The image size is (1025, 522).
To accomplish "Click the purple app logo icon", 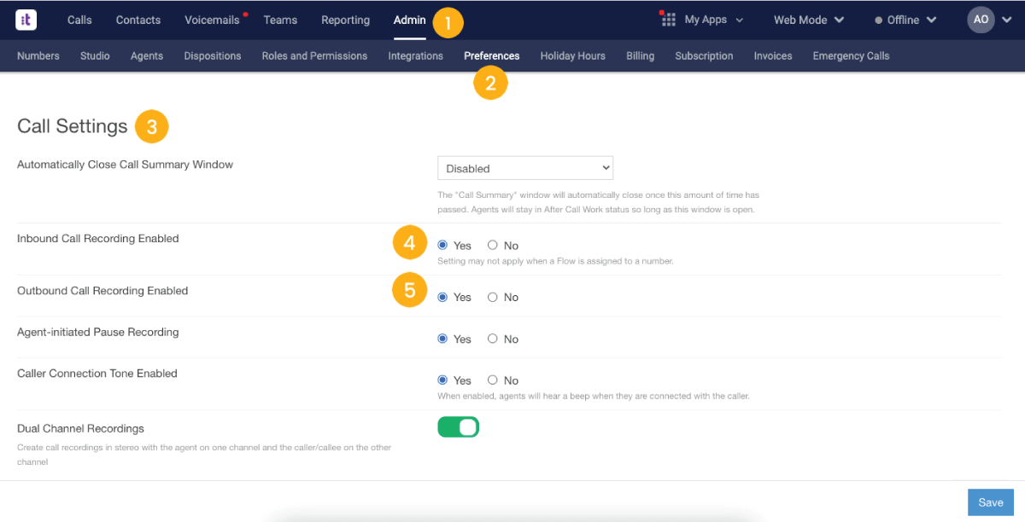I will pyautogui.click(x=26, y=20).
